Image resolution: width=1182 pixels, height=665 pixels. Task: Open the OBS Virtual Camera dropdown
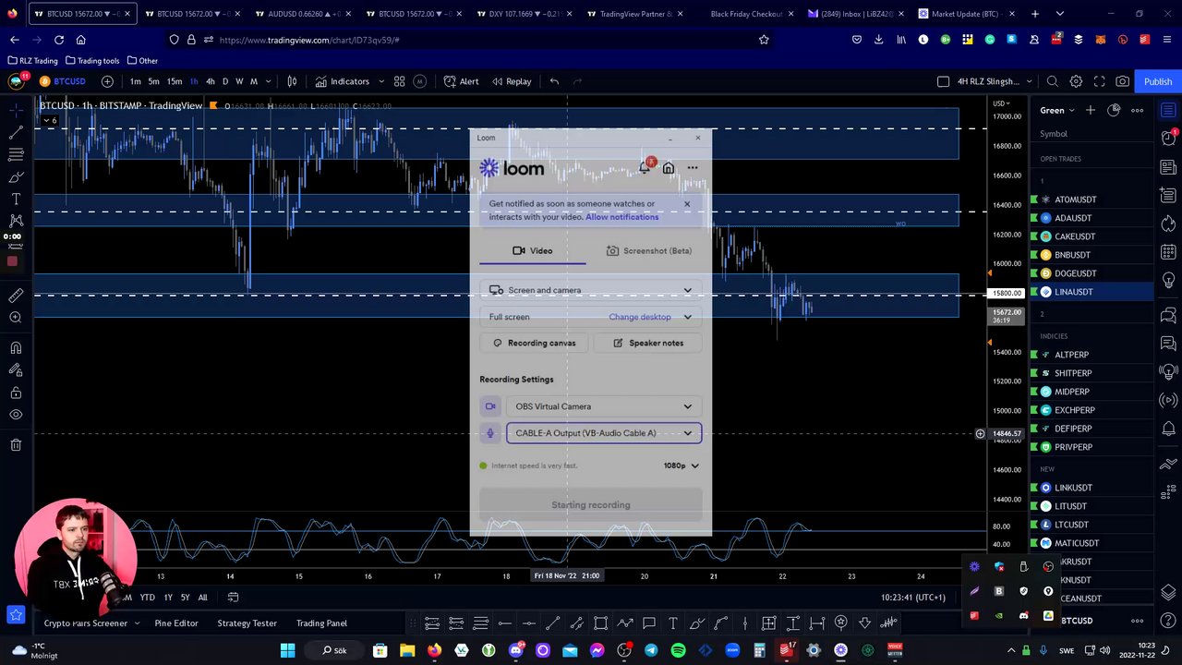[604, 406]
